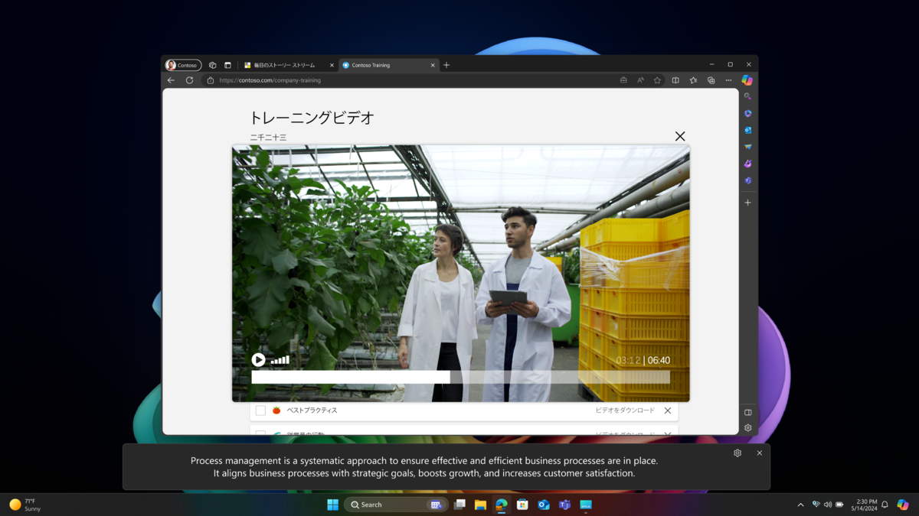Screen dimensions: 919x516
Task: Open Copilot in the Edge toolbar
Action: [747, 80]
